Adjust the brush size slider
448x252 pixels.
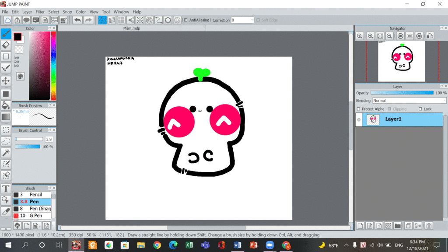[29, 139]
